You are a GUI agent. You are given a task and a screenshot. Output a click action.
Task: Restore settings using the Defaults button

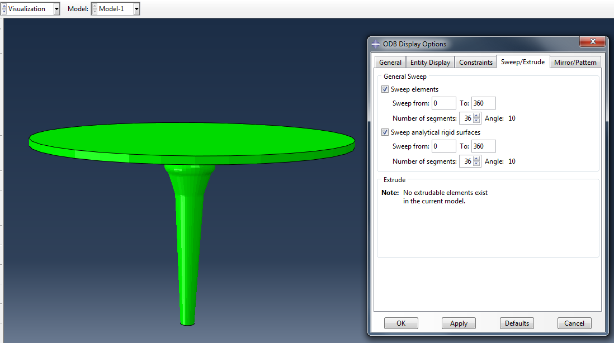click(516, 323)
